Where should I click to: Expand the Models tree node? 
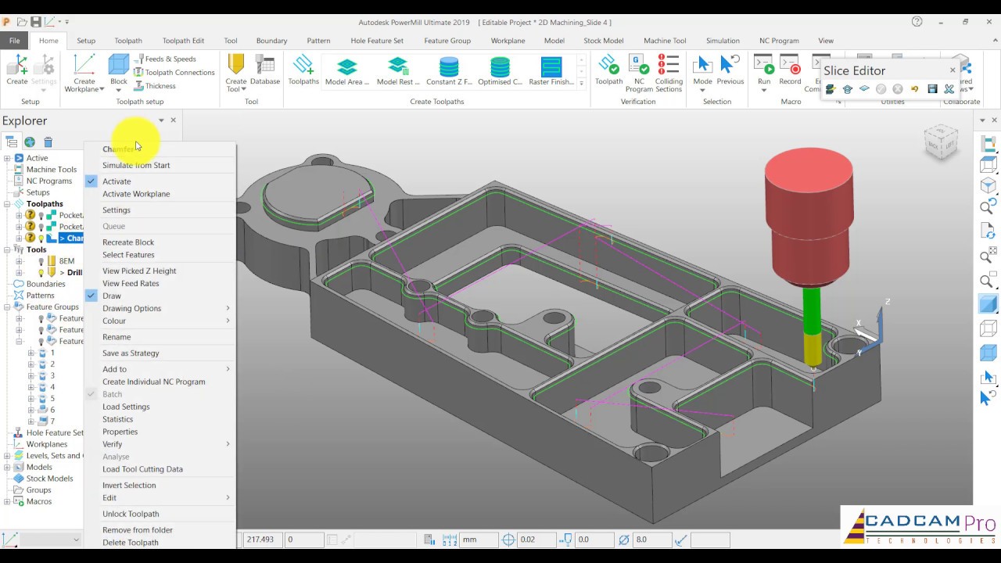click(7, 467)
